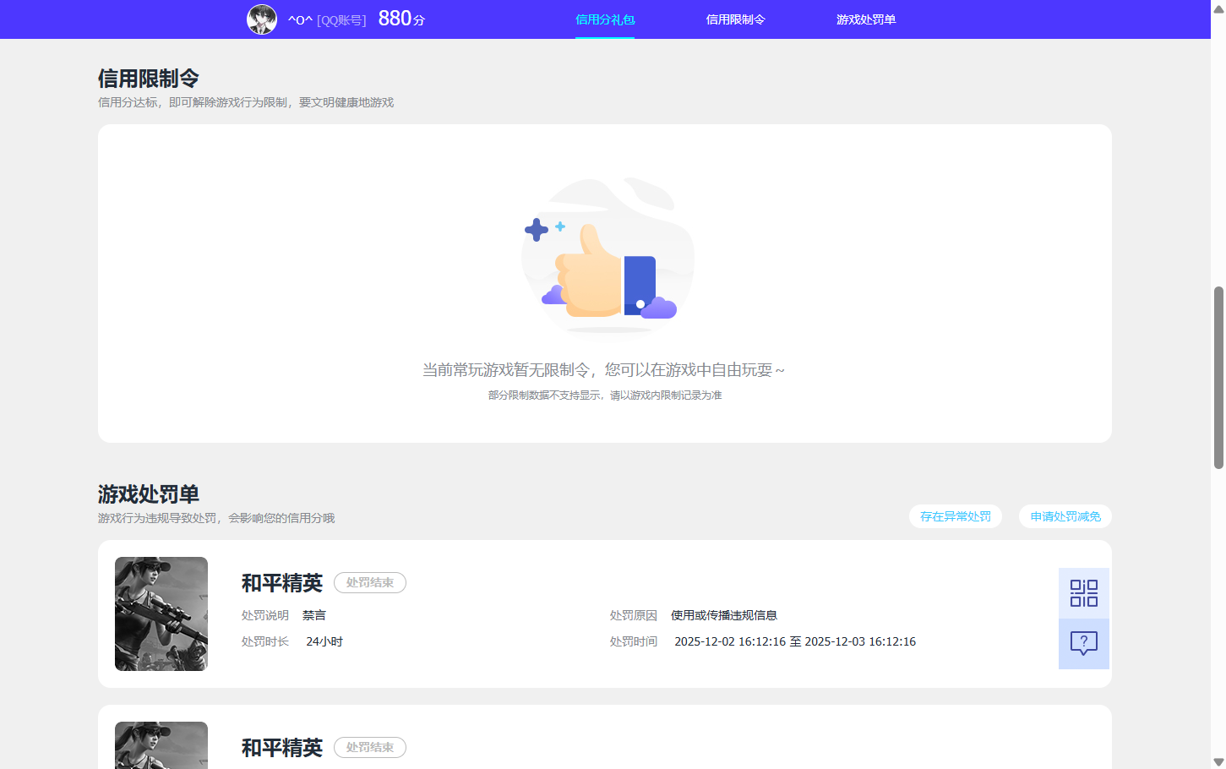Click the 禁言 penalty description text

tap(314, 614)
